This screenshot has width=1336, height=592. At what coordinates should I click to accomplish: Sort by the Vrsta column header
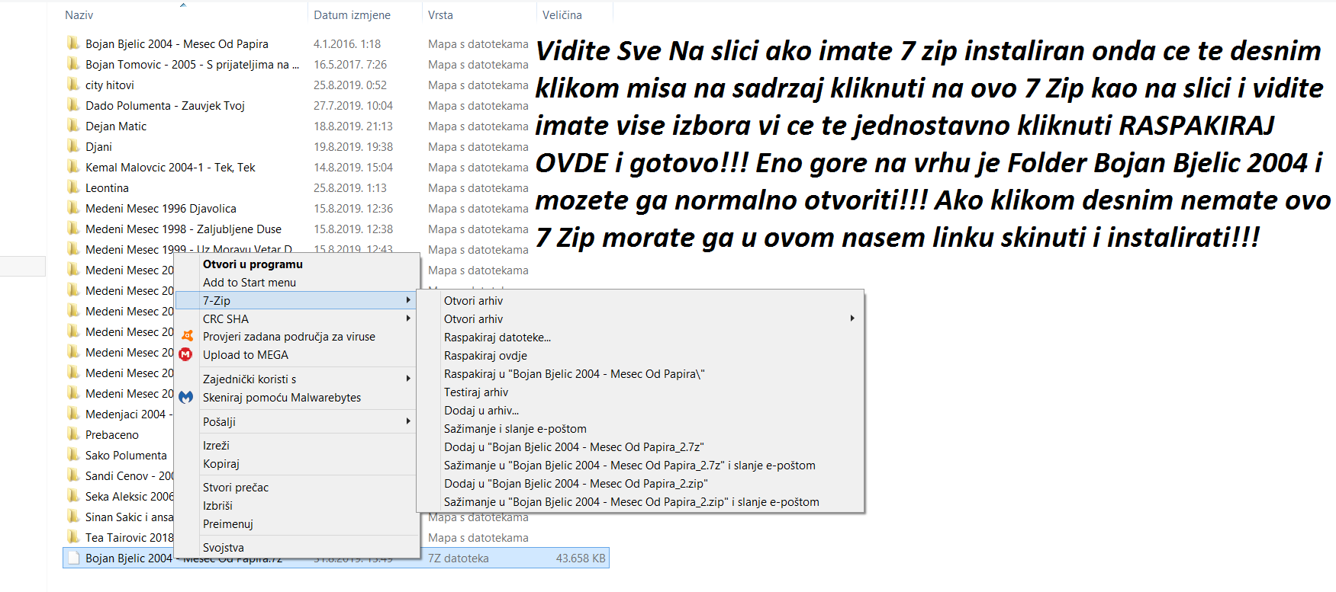440,15
